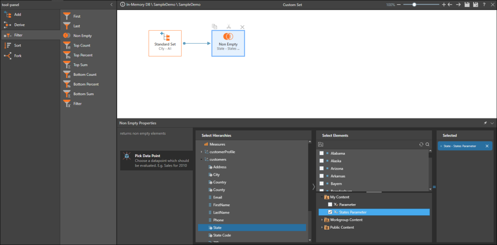The image size is (497, 245).
Task: Expand the Public Content folder
Action: coord(321,227)
